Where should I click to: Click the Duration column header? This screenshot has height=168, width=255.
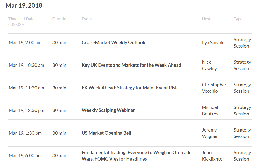(60, 19)
